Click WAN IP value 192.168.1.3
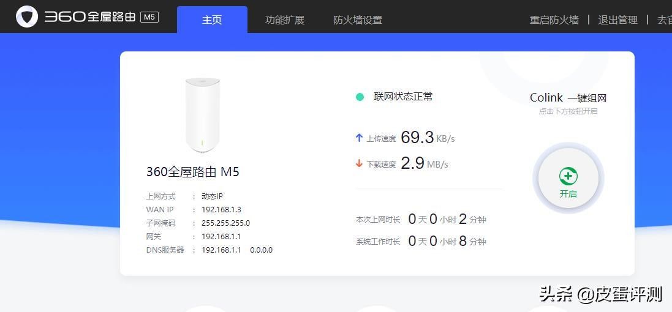This screenshot has height=312, width=672. click(x=222, y=210)
